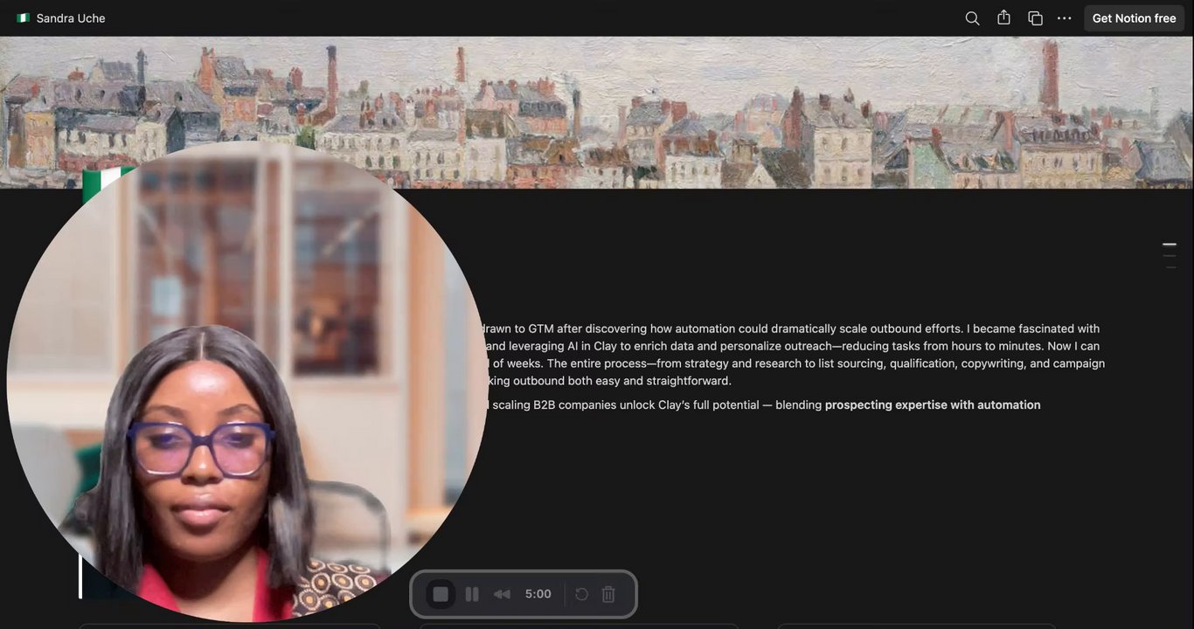Click the circular webcam bubble
Image resolution: width=1194 pixels, height=629 pixels.
coord(246,382)
